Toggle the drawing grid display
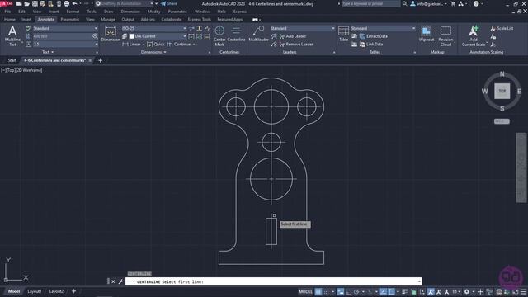 pyautogui.click(x=318, y=291)
